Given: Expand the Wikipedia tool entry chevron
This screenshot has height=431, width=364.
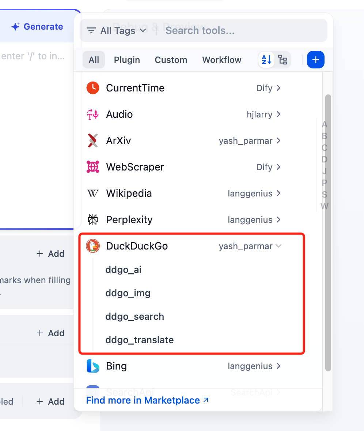Looking at the screenshot, I should (278, 193).
